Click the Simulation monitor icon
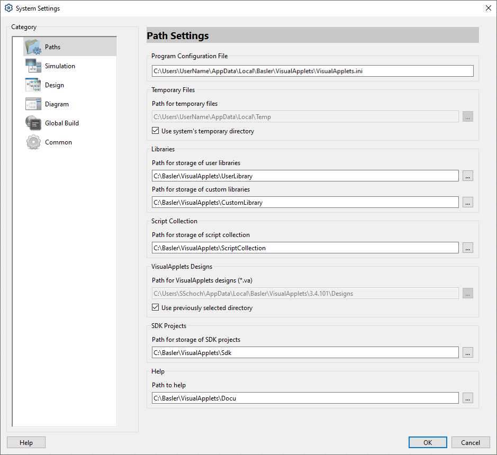The height and width of the screenshot is (455, 497). tap(33, 66)
